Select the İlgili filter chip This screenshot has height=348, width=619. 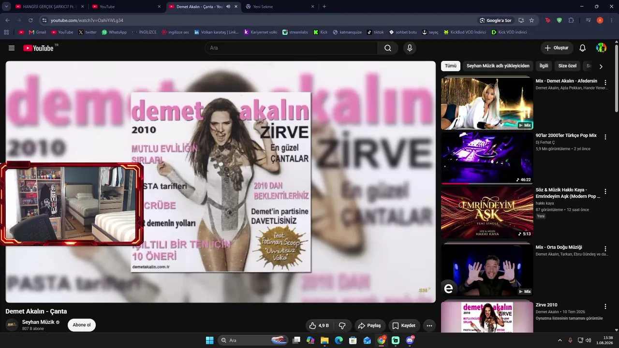[x=544, y=66]
